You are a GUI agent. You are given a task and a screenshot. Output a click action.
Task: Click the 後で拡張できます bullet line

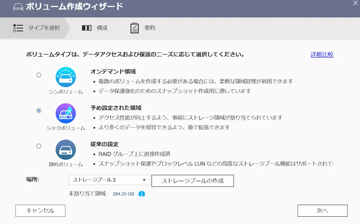(x=164, y=127)
